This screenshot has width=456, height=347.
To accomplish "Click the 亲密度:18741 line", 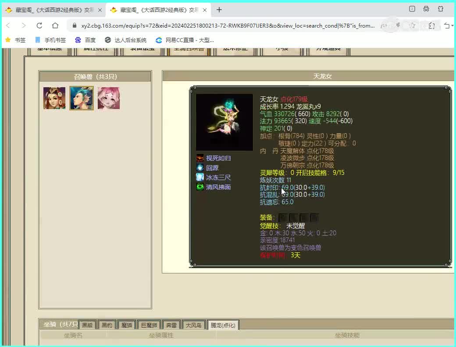I will click(277, 240).
